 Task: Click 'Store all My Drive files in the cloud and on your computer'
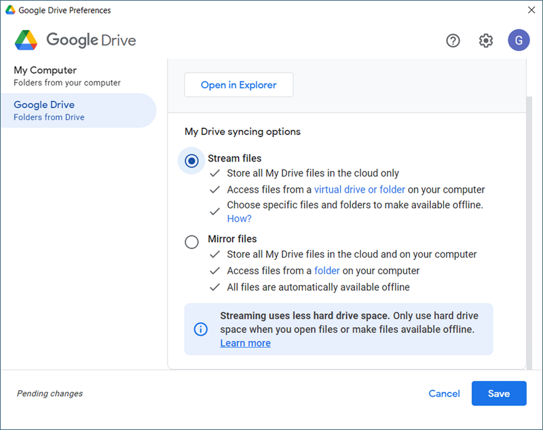(x=352, y=254)
